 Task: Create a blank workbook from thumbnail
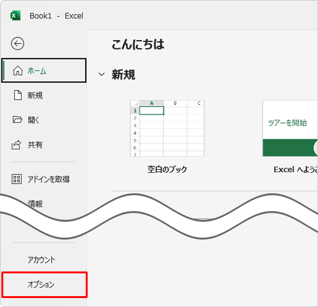point(167,128)
